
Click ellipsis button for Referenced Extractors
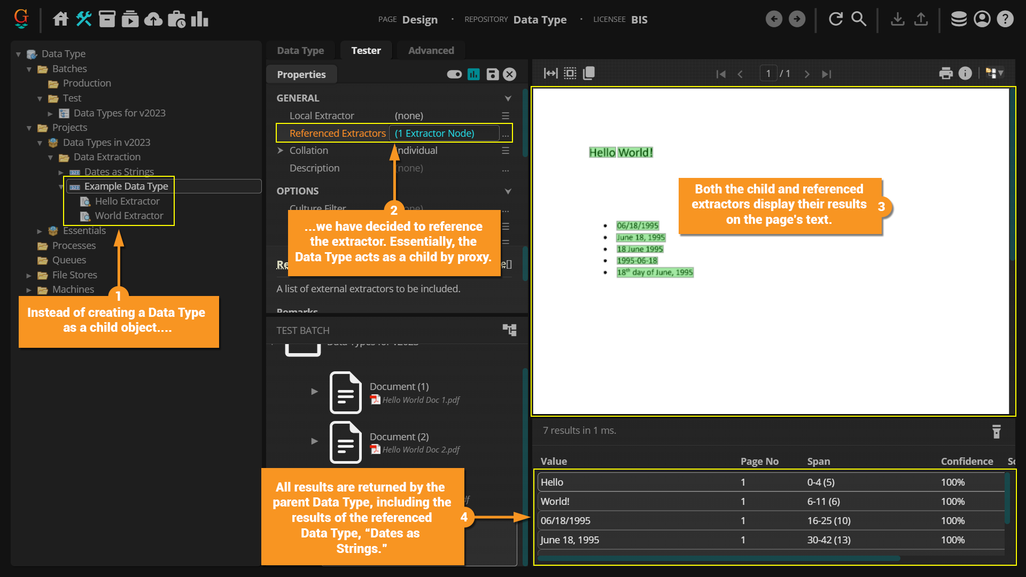pyautogui.click(x=506, y=134)
